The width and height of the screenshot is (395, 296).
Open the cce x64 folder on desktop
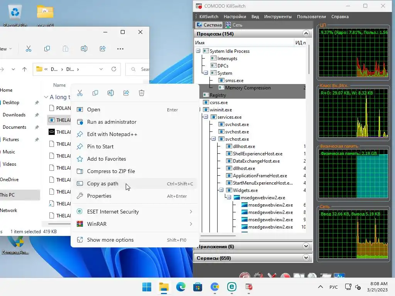45,15
